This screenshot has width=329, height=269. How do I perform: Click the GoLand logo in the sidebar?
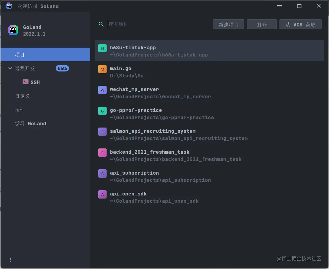tap(13, 30)
